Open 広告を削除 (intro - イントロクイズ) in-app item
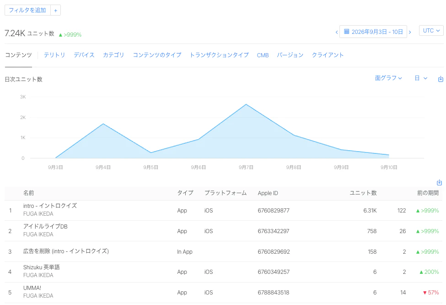The image size is (446, 305). pos(223,251)
